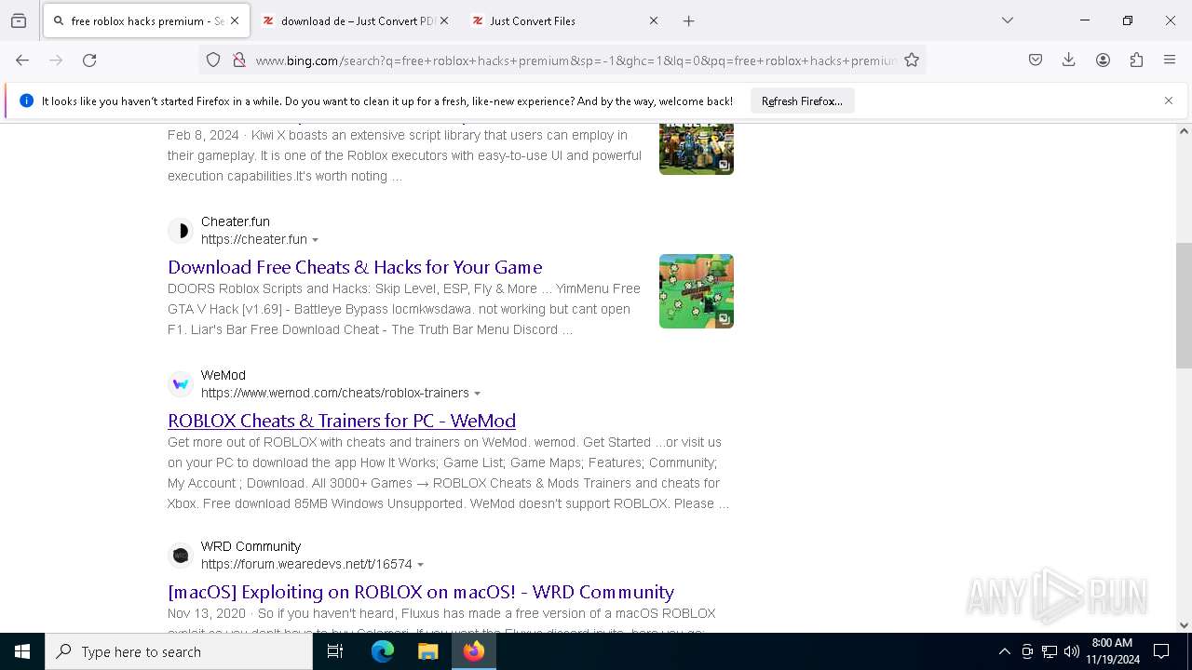Click the WRD Community site favicon
The height and width of the screenshot is (670, 1192).
pyautogui.click(x=181, y=556)
